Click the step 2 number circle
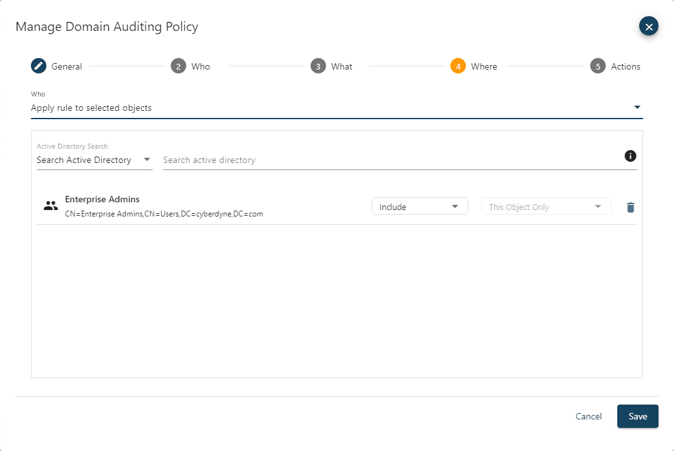The width and height of the screenshot is (674, 451). pos(178,66)
